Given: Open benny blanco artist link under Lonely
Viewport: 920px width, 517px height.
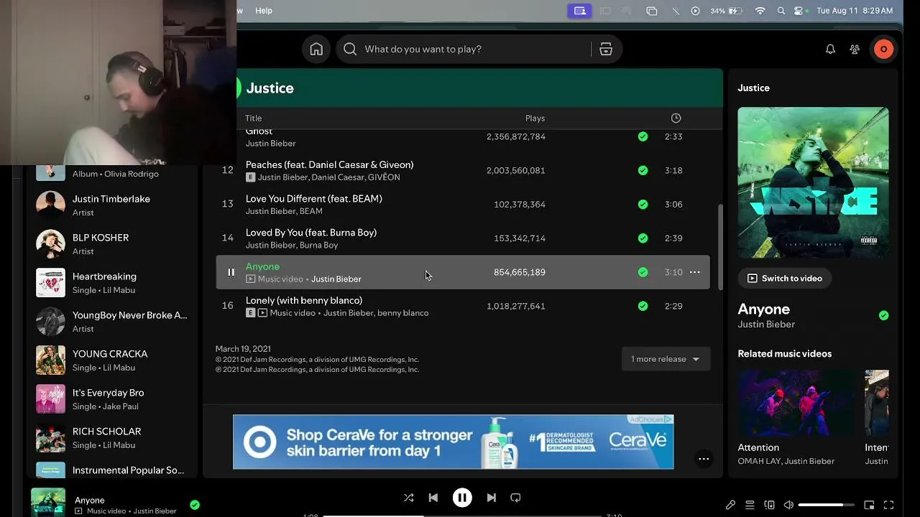Looking at the screenshot, I should (402, 313).
